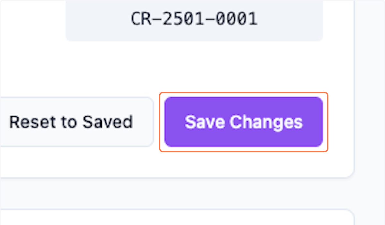Hit Save Changes beside Reset to Saved
Viewport: 385px width, 225px height.
244,122
